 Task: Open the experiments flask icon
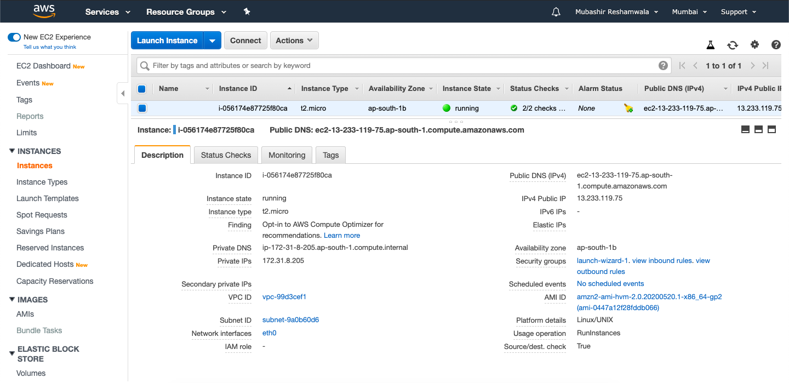(x=711, y=45)
